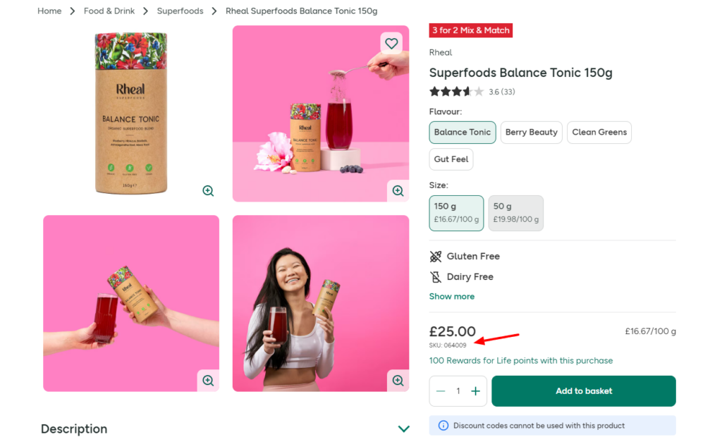Go to Food & Drink breadcrumb
Viewport: 722px width, 442px height.
[108, 11]
